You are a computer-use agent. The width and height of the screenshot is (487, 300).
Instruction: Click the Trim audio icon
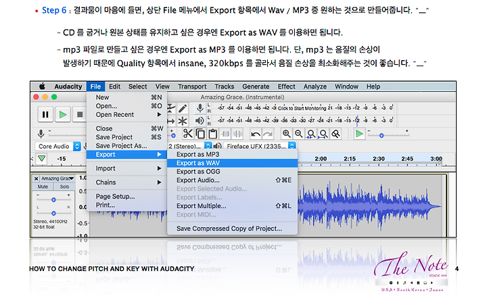(x=225, y=134)
